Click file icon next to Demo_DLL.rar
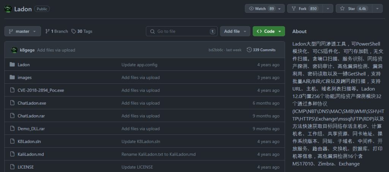Viewport: 389px width, 172px height. (12, 129)
